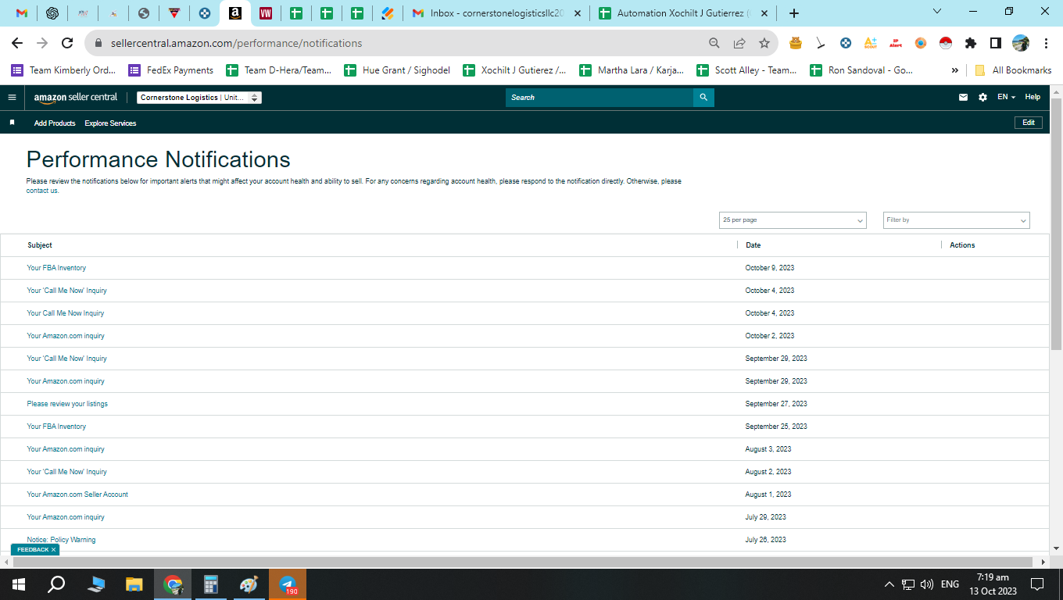The width and height of the screenshot is (1063, 600).
Task: Expand the hidden bookmarks overflow chevron
Action: coord(954,70)
